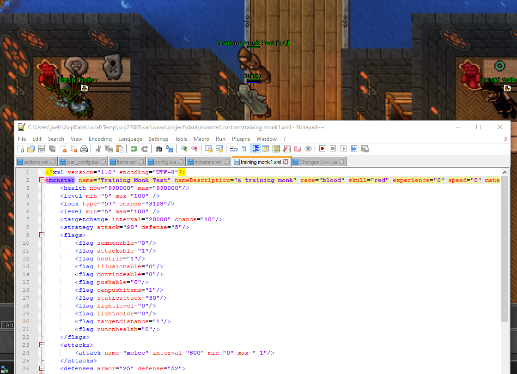Open the Document Map icon

(x=276, y=149)
